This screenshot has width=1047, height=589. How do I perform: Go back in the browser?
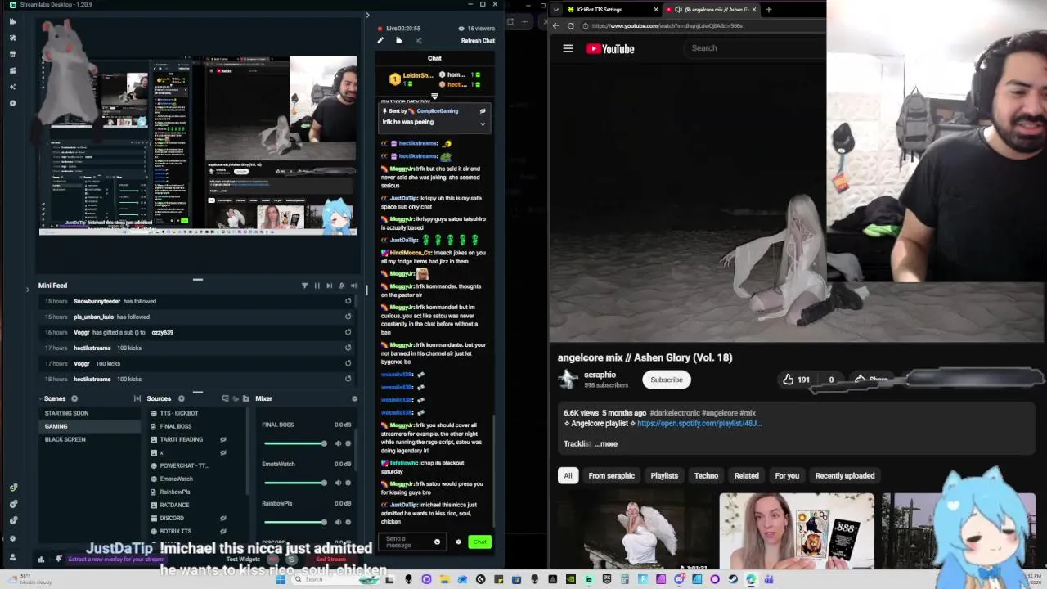pos(556,26)
